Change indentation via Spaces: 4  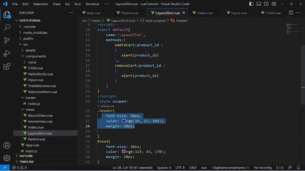pyautogui.click(x=164, y=168)
